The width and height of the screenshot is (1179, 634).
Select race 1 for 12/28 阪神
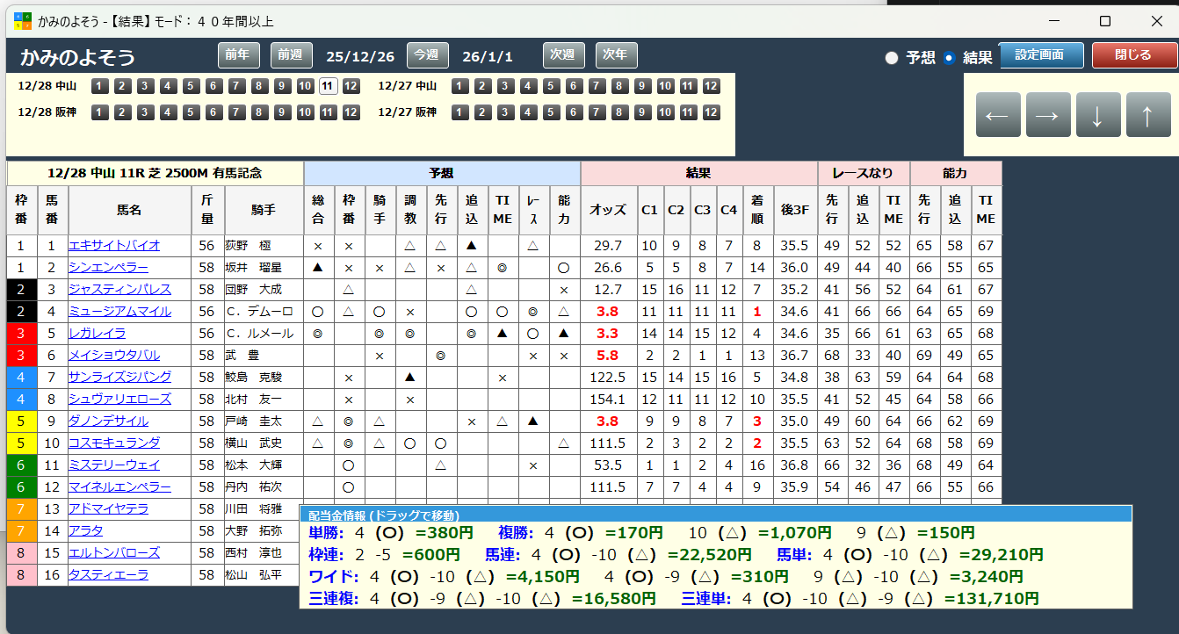[x=100, y=112]
